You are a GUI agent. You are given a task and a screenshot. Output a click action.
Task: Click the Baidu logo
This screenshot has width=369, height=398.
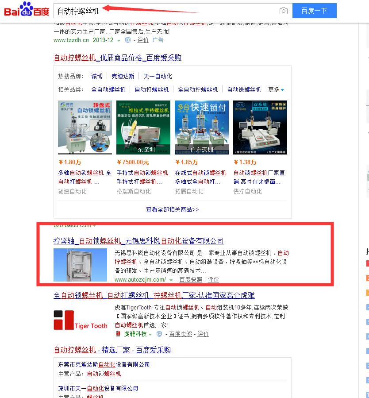27,9
